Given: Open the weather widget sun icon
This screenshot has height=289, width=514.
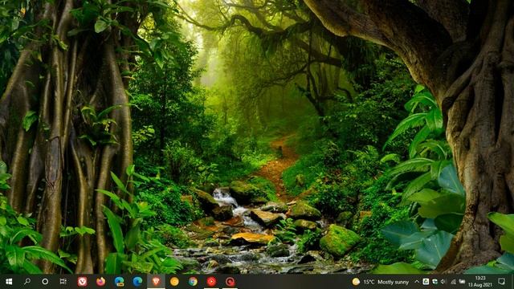Looking at the screenshot, I should point(356,282).
